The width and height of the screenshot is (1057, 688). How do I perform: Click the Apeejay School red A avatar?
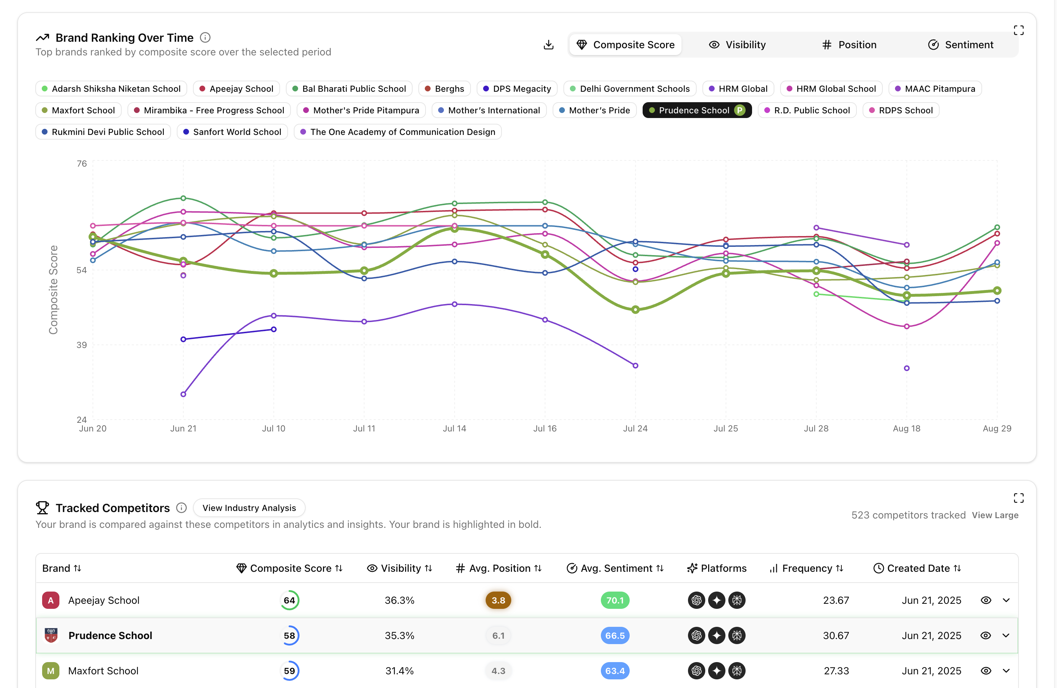pos(51,600)
